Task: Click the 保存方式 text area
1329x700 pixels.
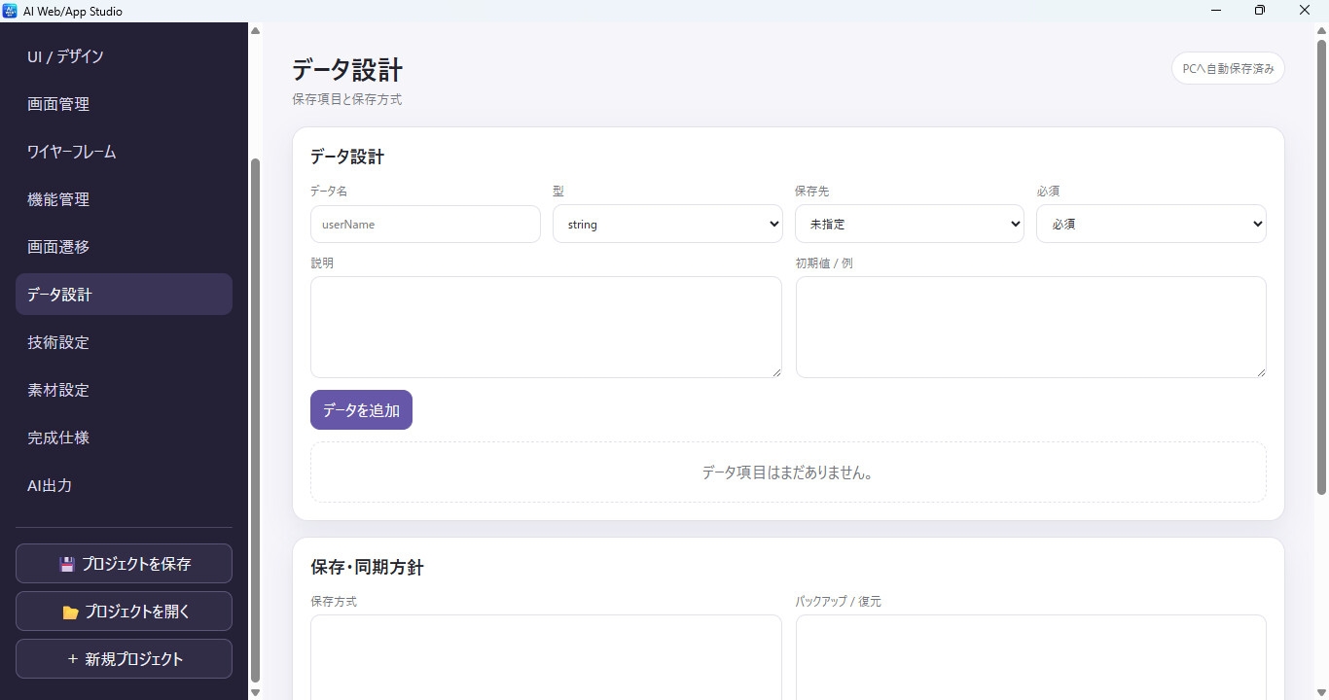Action: 546,657
